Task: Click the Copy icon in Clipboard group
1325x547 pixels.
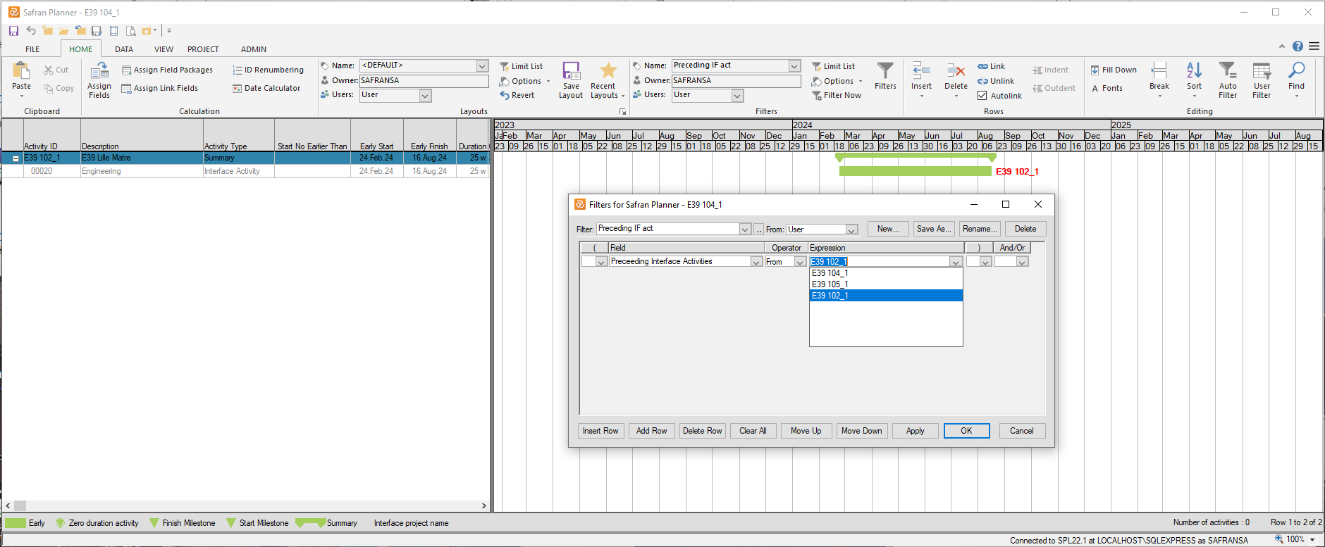Action: [49, 88]
